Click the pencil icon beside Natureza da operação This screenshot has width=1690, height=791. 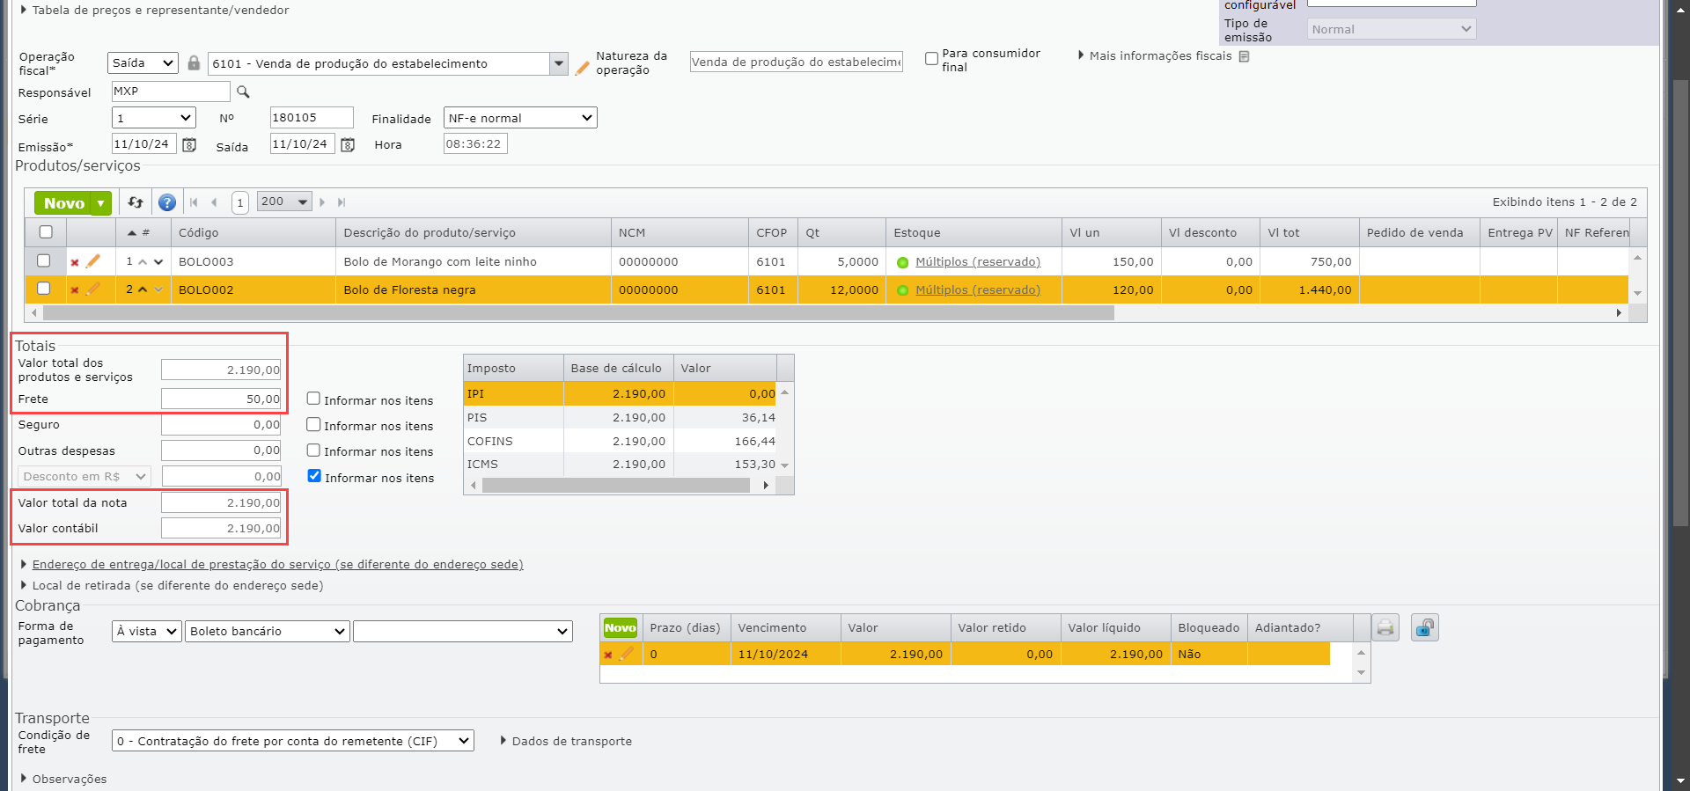pos(582,68)
